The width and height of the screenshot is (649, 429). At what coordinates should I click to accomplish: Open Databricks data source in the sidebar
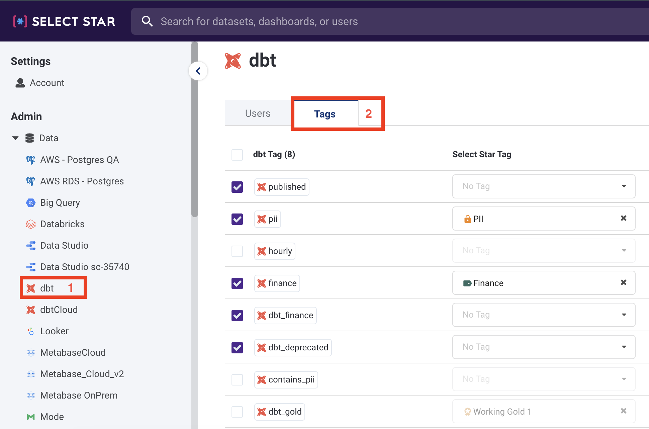click(x=62, y=224)
